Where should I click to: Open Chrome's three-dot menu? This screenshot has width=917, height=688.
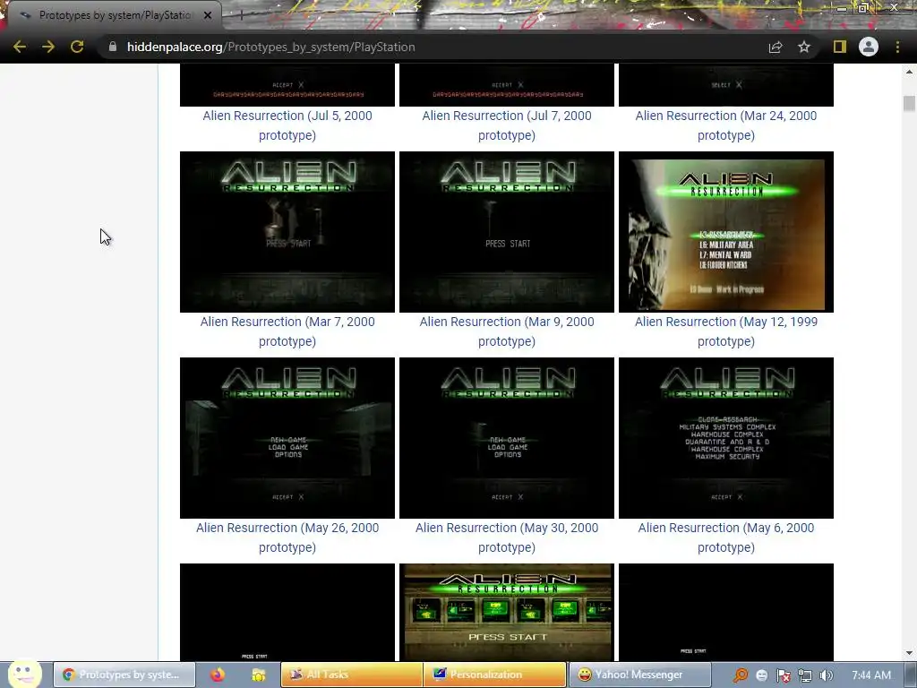click(x=897, y=47)
